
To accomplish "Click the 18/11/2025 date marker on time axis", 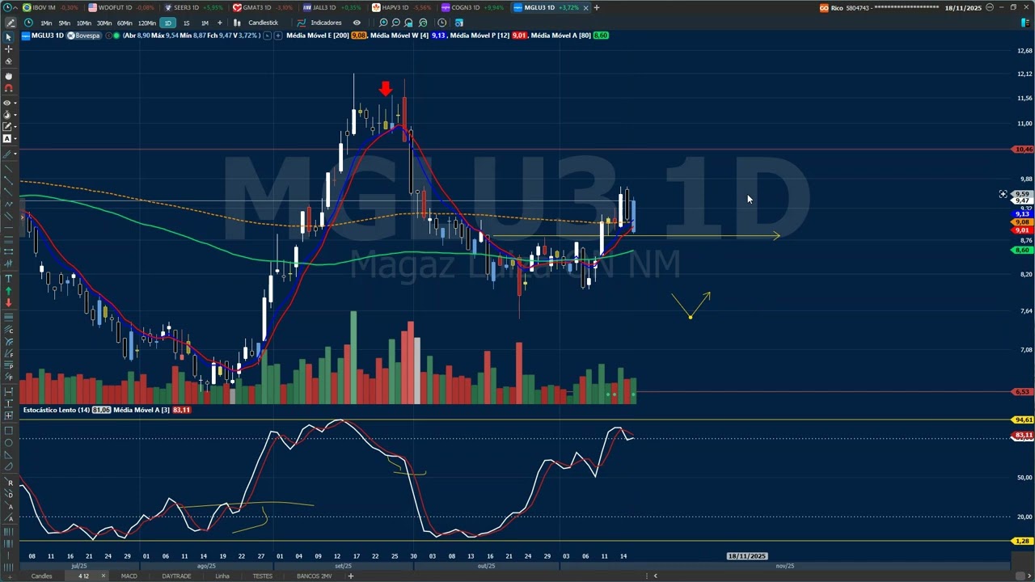I will click(746, 556).
